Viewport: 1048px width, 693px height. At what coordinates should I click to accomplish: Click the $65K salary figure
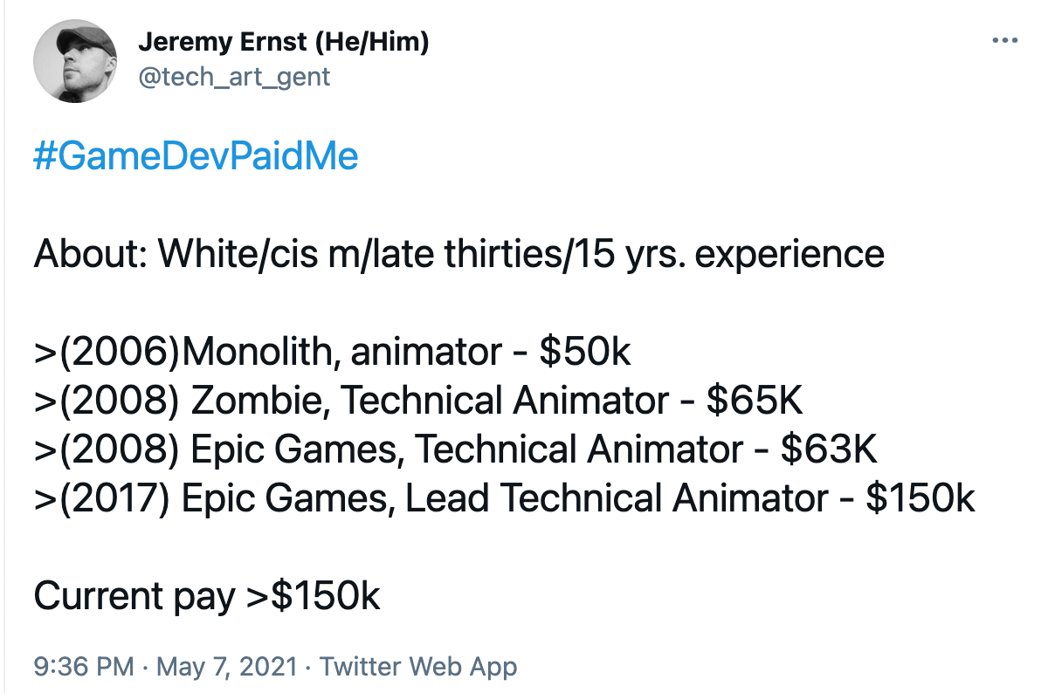click(x=754, y=401)
